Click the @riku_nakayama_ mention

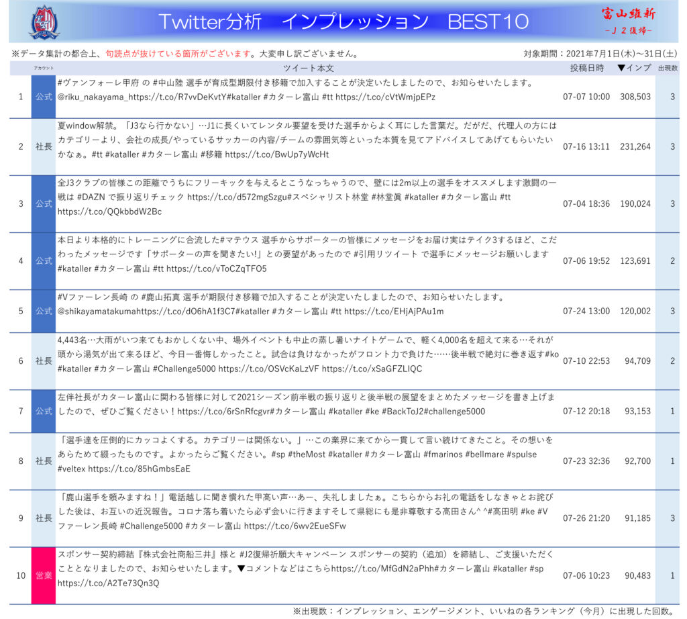click(x=93, y=97)
